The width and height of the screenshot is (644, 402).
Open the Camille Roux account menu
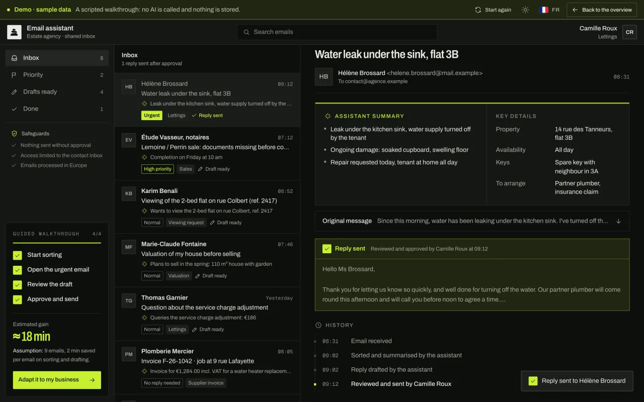tap(608, 32)
